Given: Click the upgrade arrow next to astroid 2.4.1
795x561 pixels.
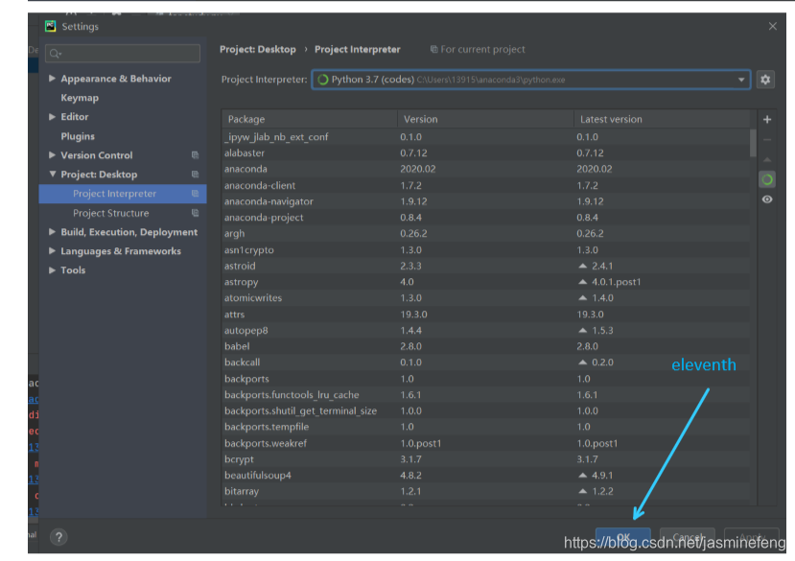Looking at the screenshot, I should pos(582,266).
